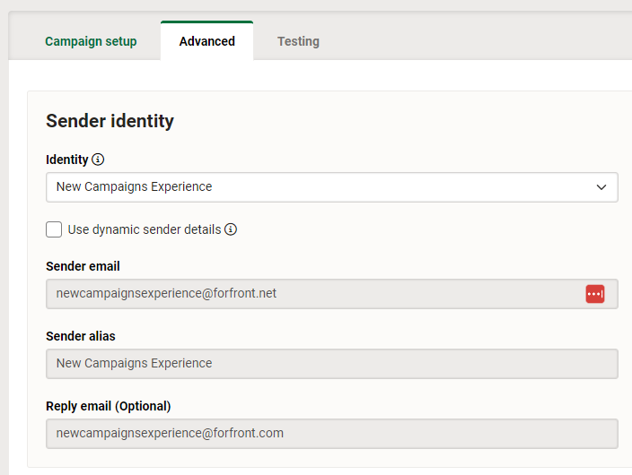Click red password manager icon in Sender email
The image size is (632, 475).
(595, 294)
